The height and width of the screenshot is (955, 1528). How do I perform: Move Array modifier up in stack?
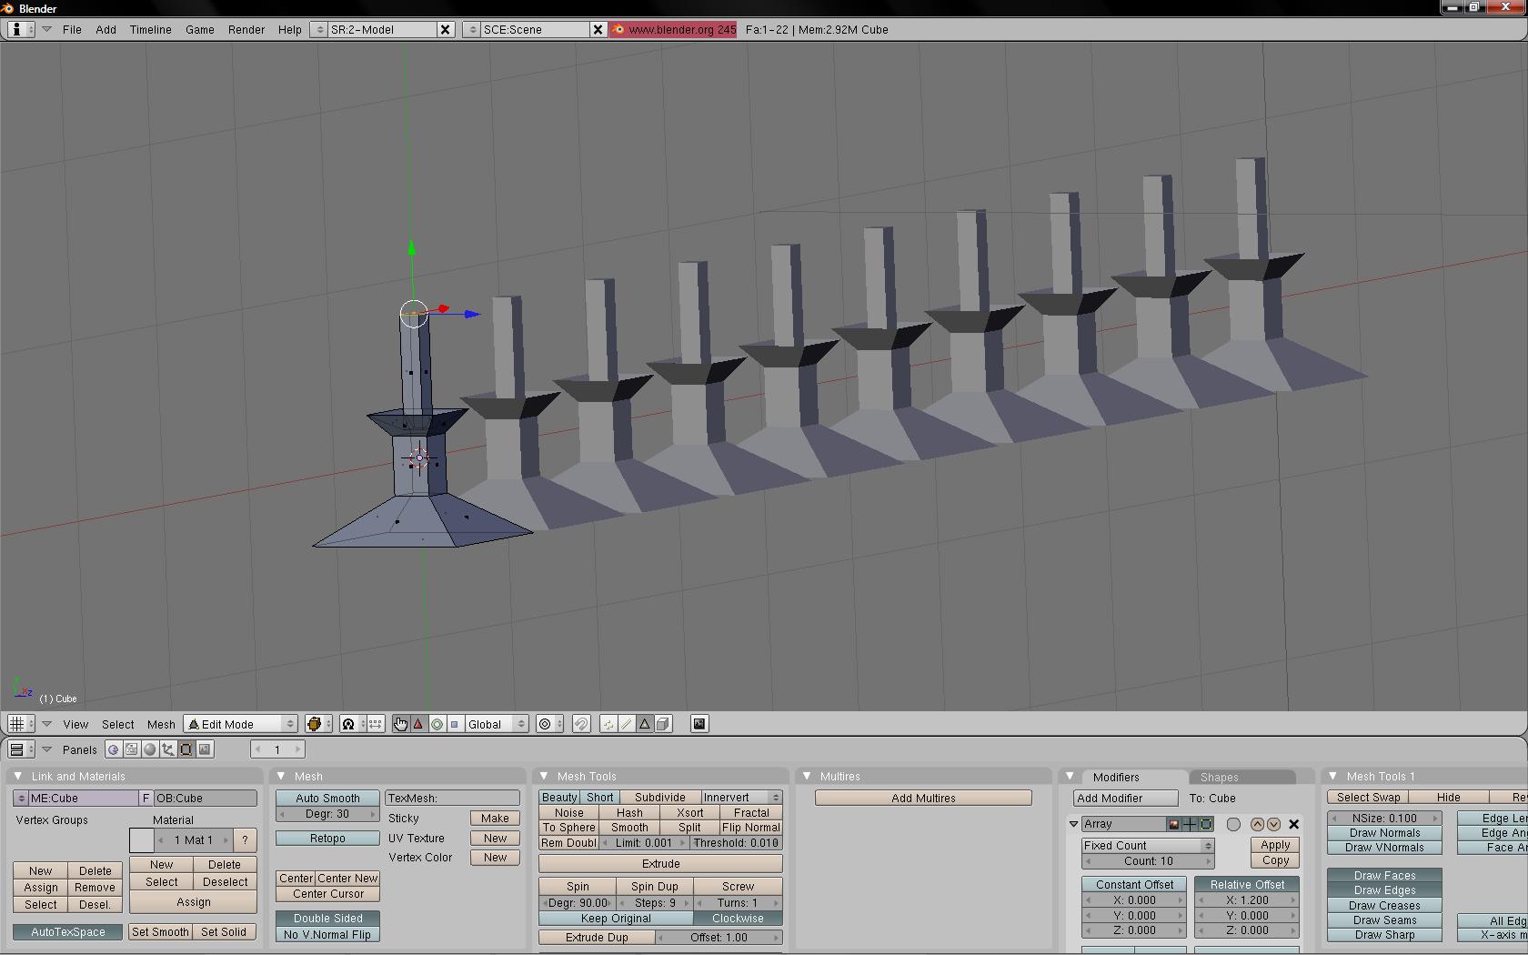1257,824
